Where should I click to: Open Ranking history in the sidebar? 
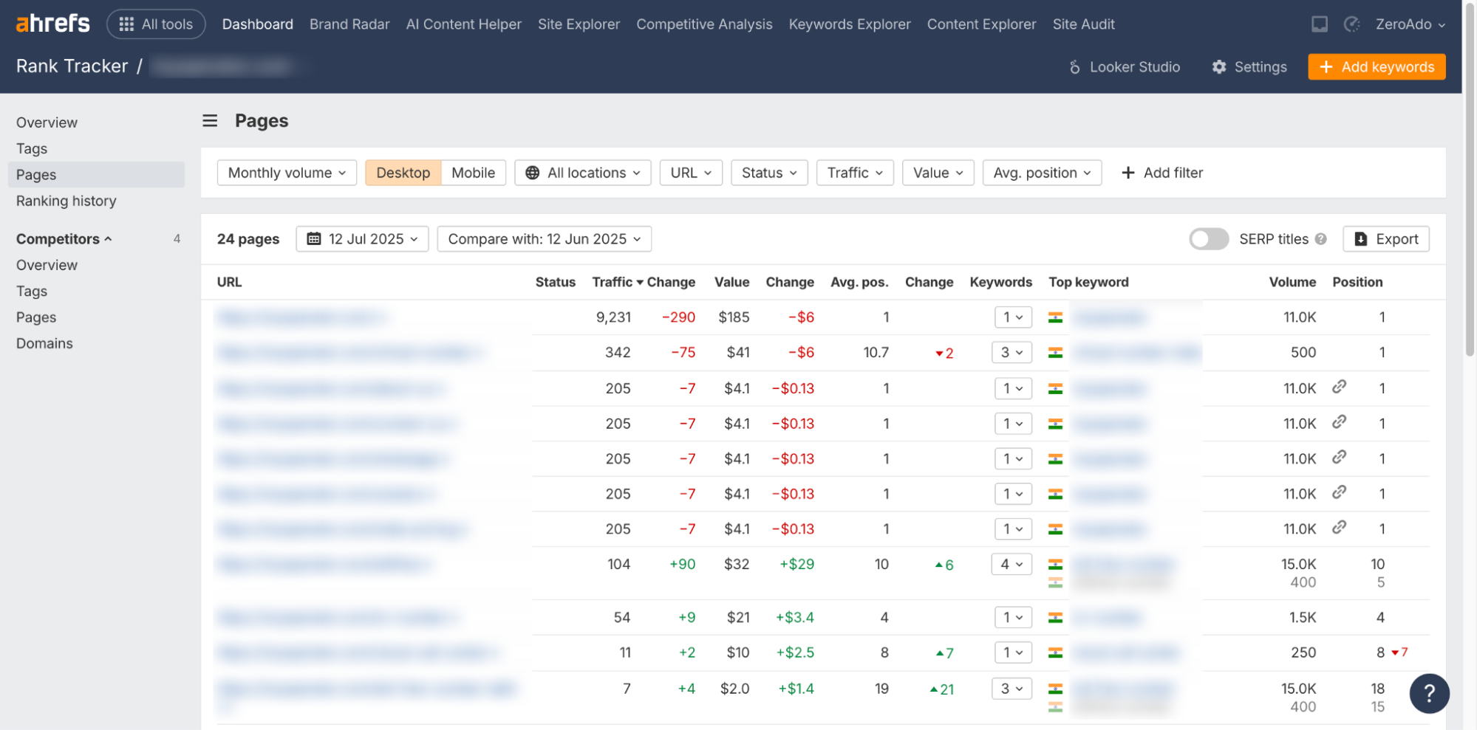(x=66, y=201)
